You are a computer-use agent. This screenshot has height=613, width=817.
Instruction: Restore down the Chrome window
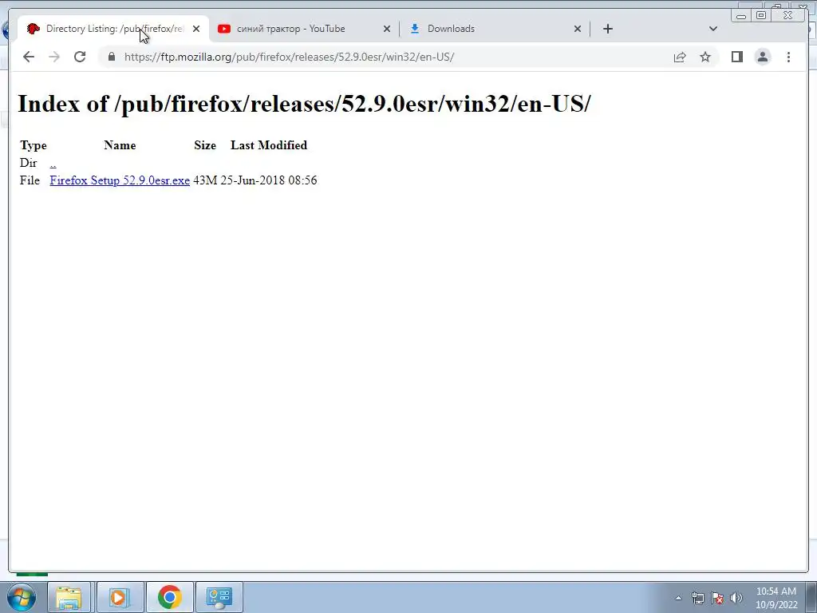coord(760,16)
